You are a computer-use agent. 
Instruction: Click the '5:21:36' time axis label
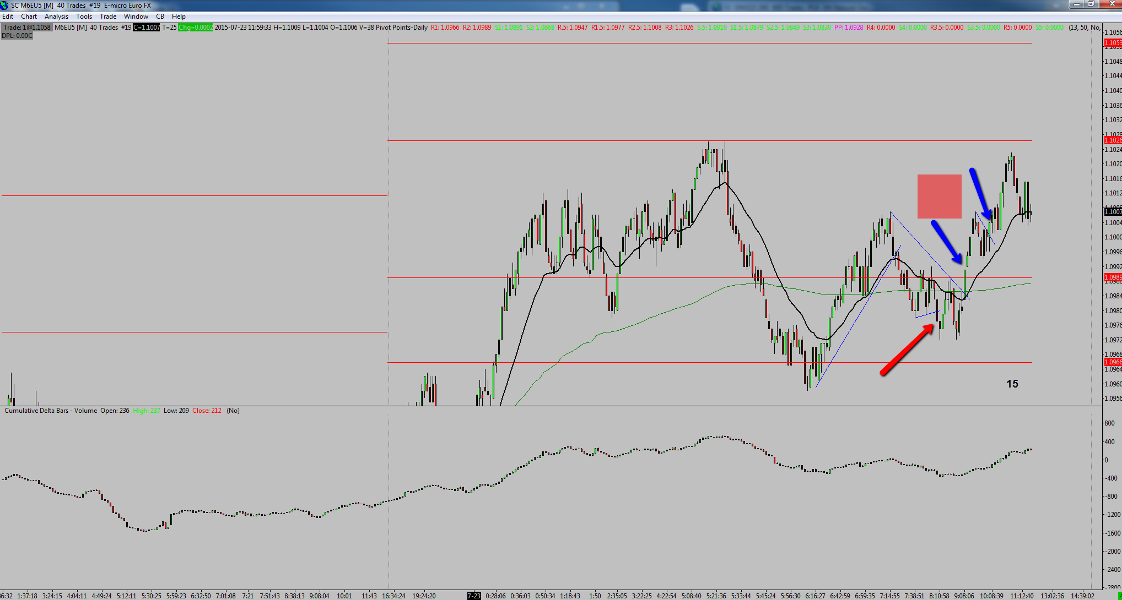click(716, 596)
